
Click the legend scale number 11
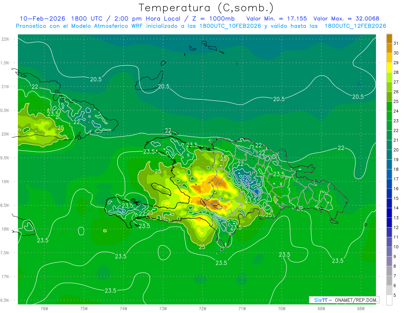click(396, 237)
